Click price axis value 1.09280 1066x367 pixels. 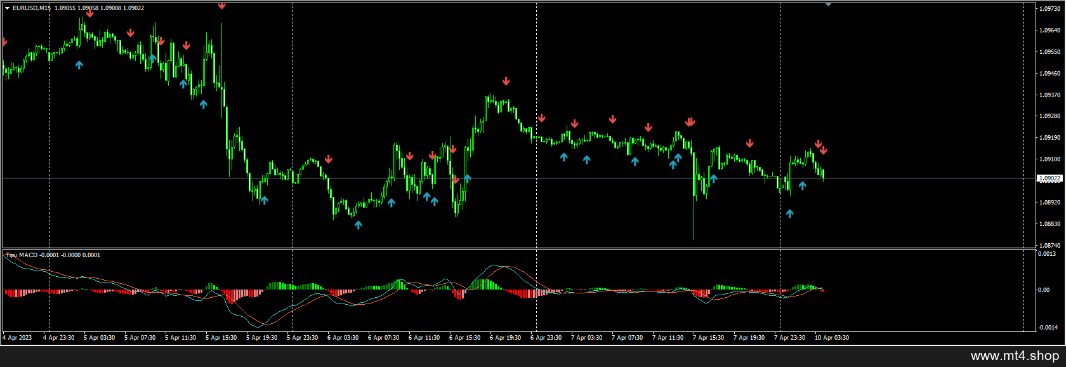coord(1050,116)
